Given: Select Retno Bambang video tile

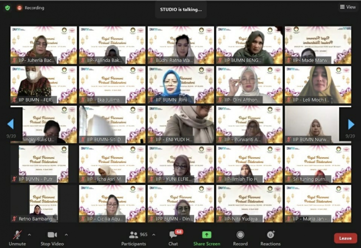Looking at the screenshot, I should coord(44,203).
